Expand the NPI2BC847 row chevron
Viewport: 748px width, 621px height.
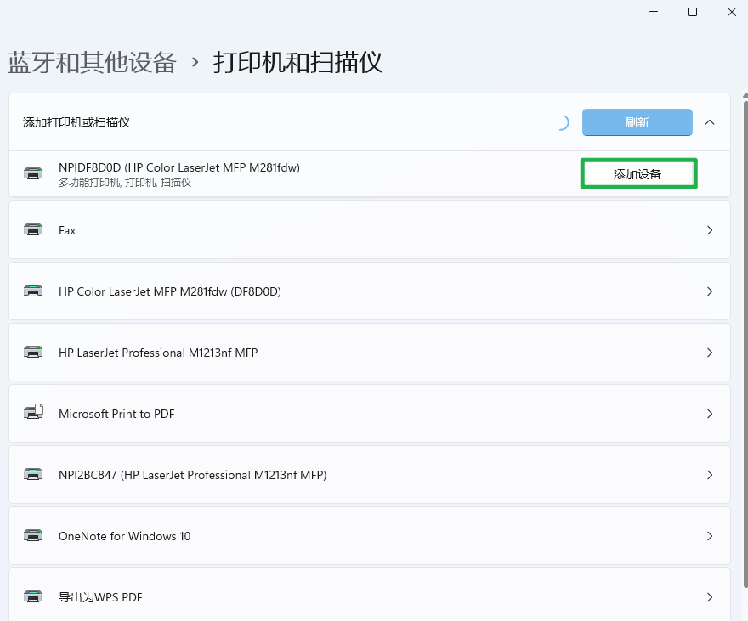coord(710,475)
